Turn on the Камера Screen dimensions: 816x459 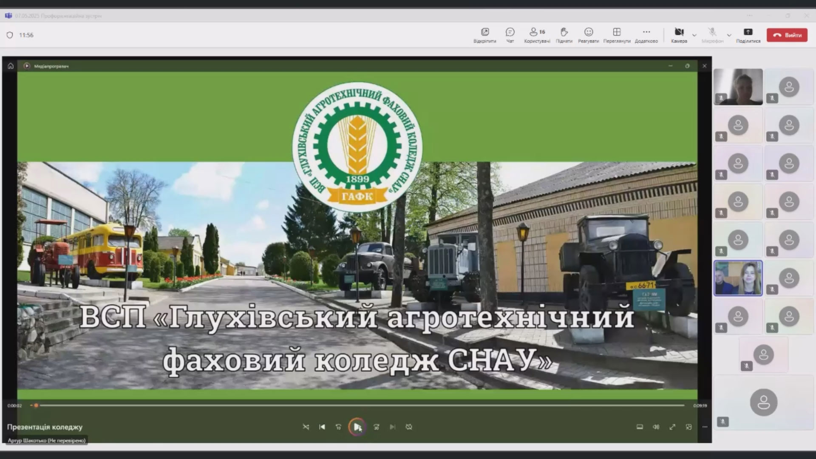[x=679, y=35]
